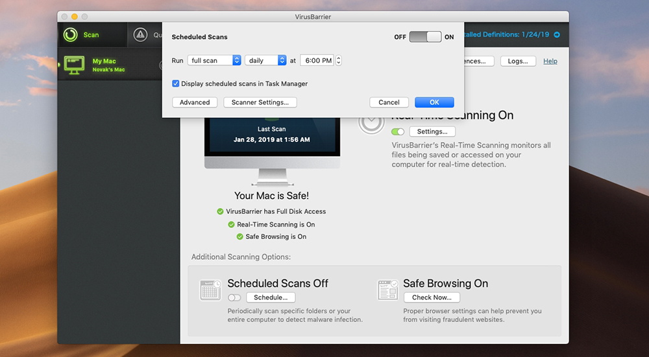Click the Quarantine warning triangle icon
Image resolution: width=649 pixels, height=357 pixels.
pos(140,35)
